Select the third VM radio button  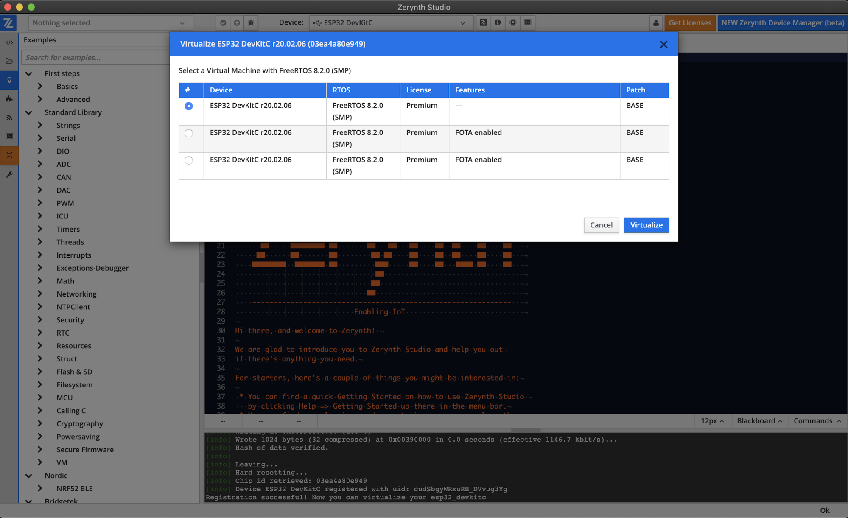coord(189,160)
